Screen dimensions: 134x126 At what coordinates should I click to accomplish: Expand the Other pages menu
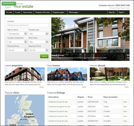tap(74, 12)
